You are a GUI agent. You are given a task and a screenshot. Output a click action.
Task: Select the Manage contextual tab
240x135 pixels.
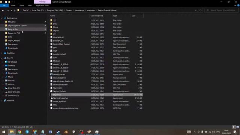pyautogui.click(x=42, y=2)
